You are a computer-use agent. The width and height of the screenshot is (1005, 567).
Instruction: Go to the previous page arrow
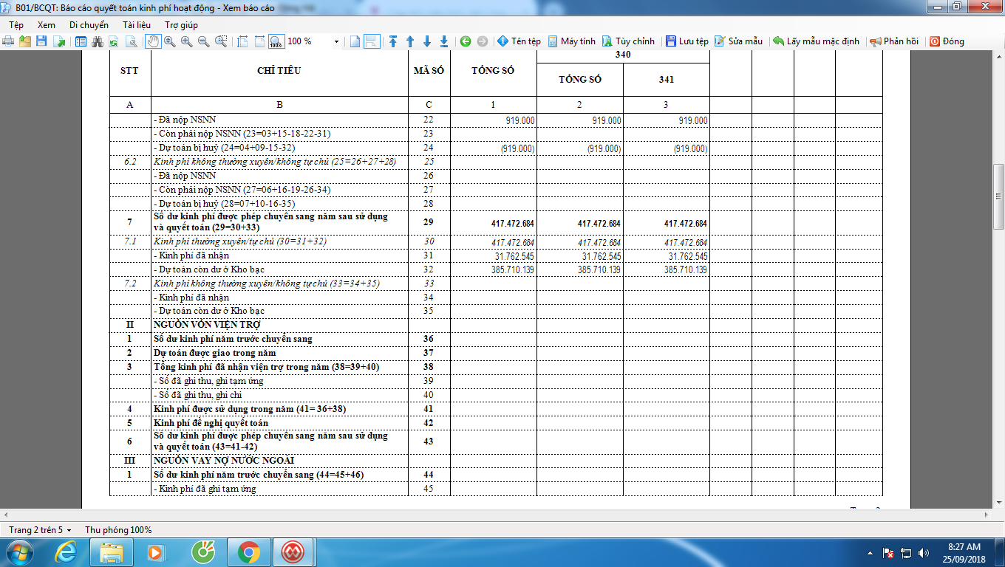[410, 41]
